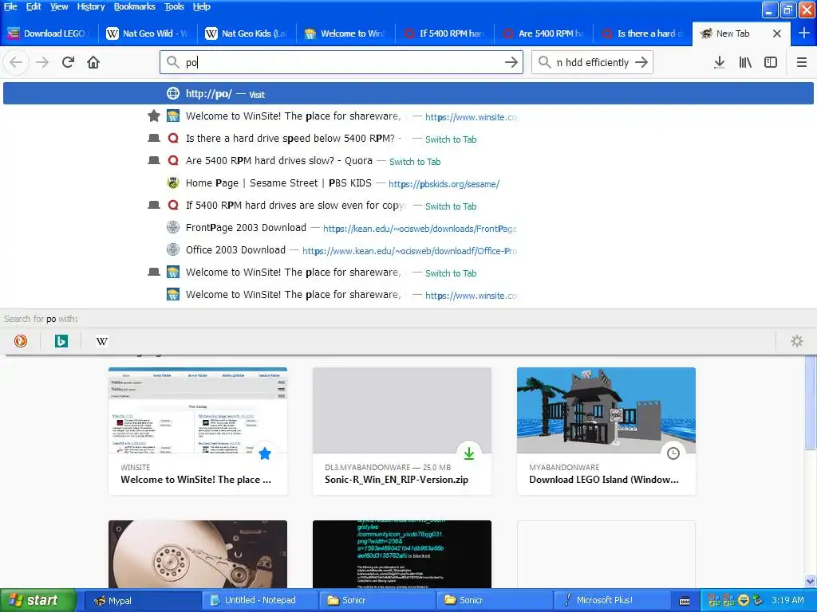This screenshot has height=612, width=817.
Task: Switch to the Nat Geo Kids tab
Action: tap(247, 33)
